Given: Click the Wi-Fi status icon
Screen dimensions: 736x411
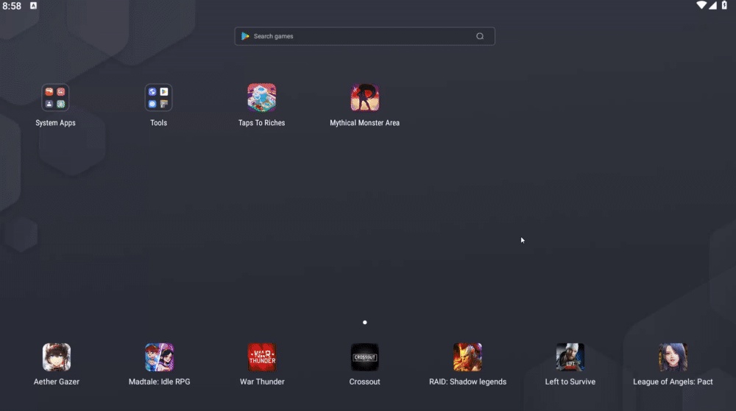Looking at the screenshot, I should (701, 5).
